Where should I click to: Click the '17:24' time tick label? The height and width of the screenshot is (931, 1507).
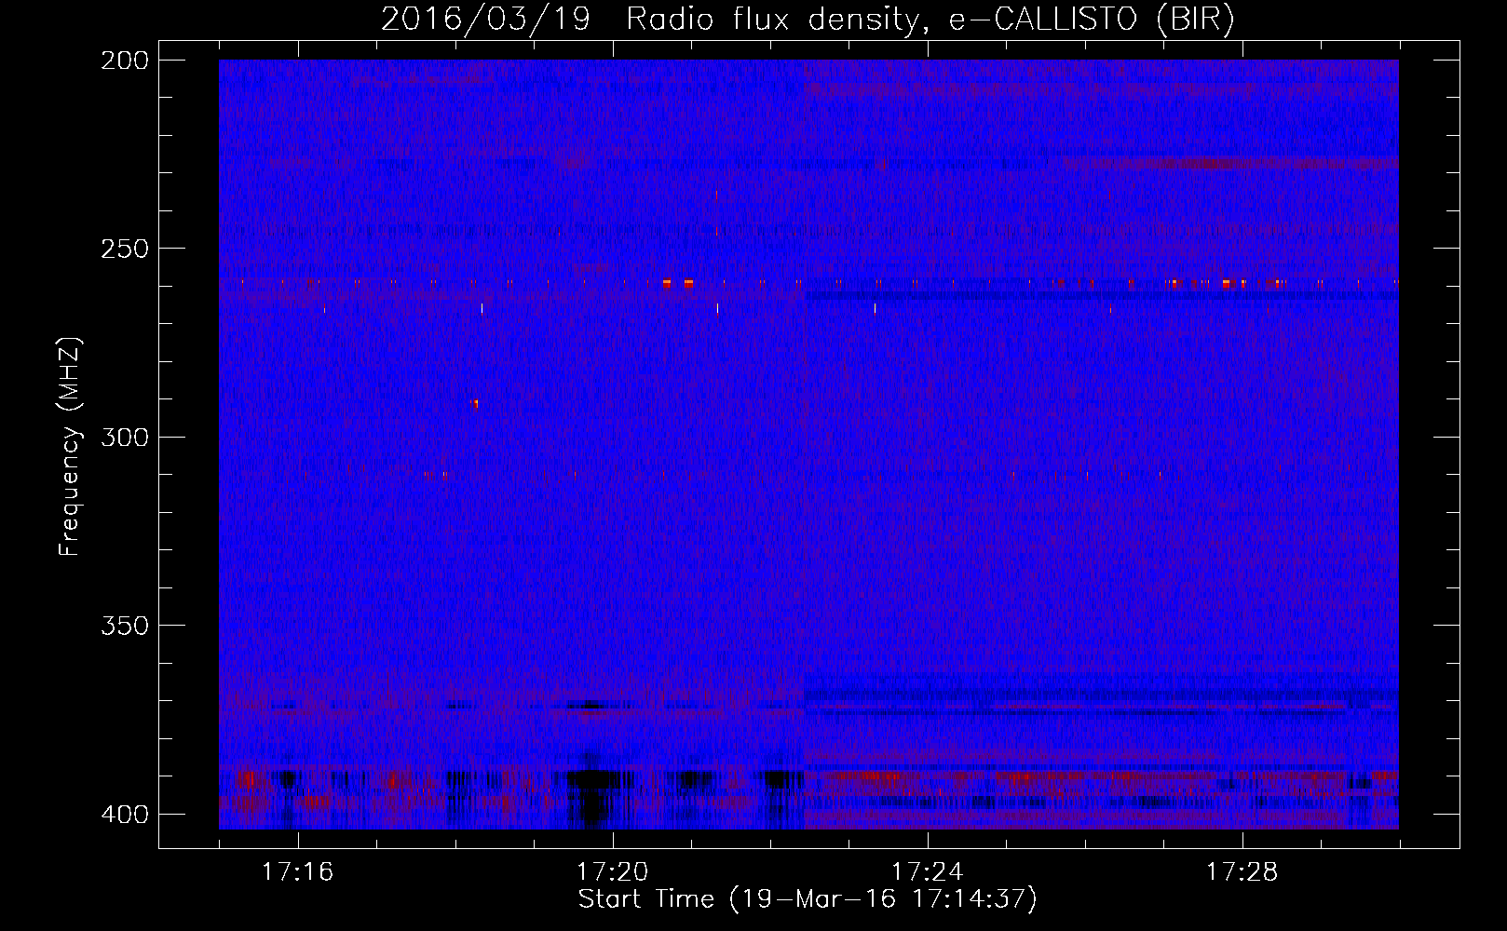point(927,872)
